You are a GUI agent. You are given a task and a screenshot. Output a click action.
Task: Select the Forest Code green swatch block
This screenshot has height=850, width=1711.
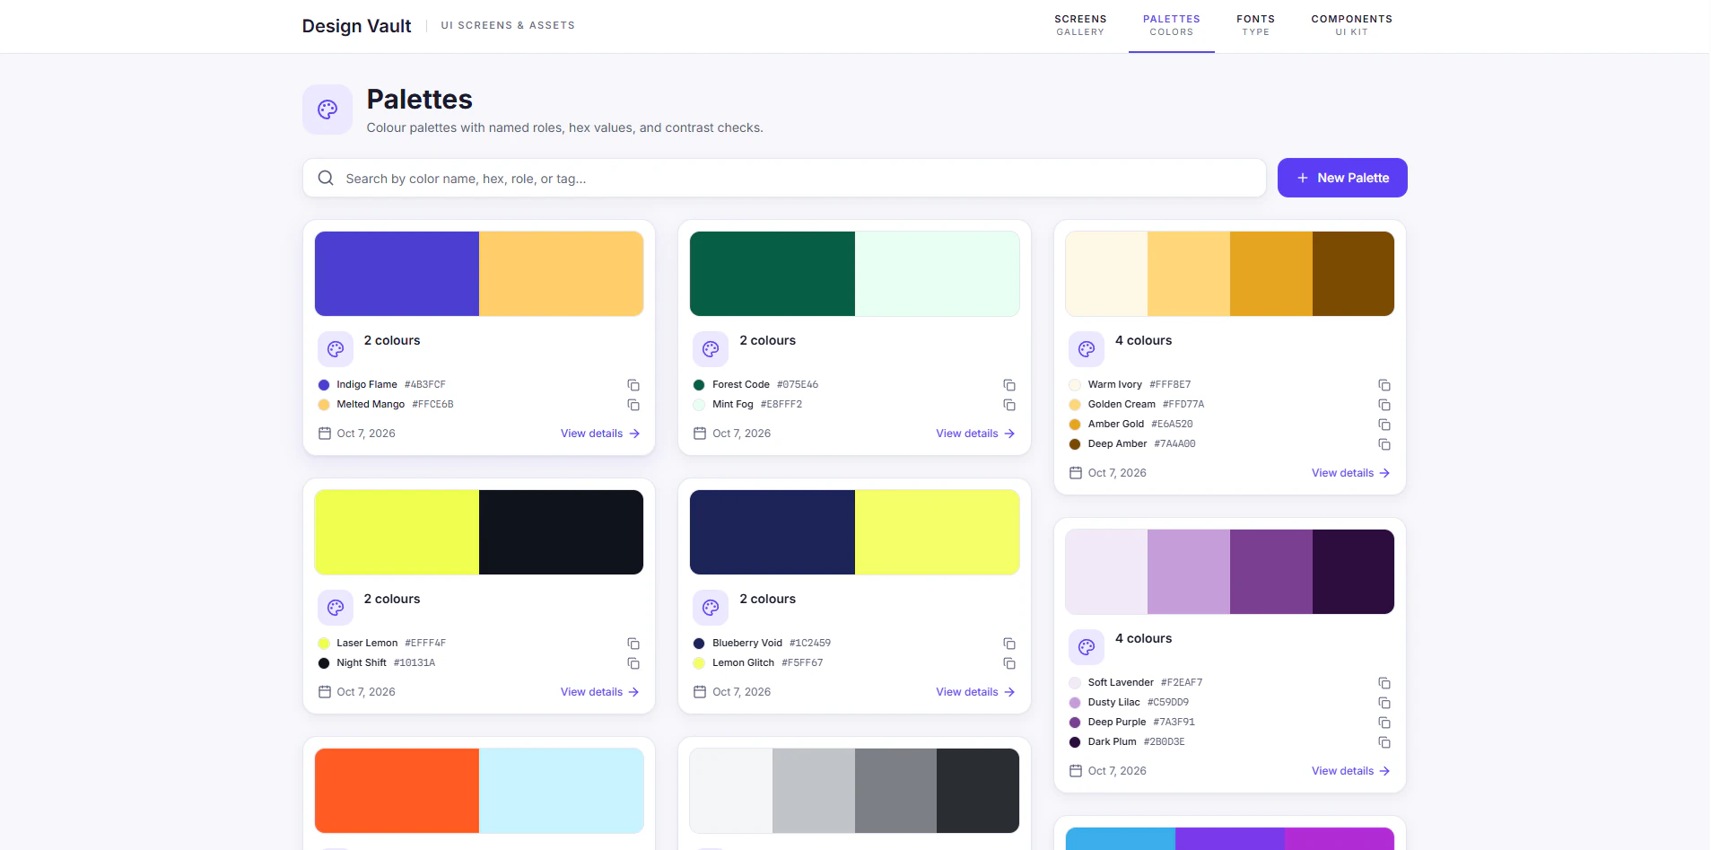coord(773,274)
